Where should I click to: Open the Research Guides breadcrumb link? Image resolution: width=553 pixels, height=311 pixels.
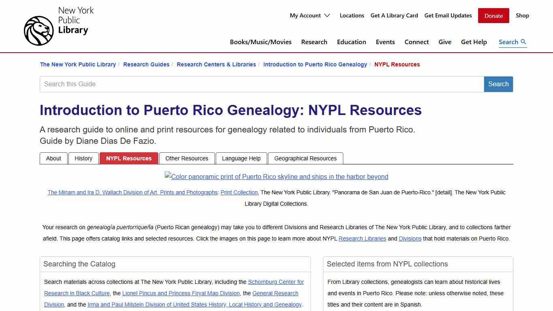(x=146, y=64)
